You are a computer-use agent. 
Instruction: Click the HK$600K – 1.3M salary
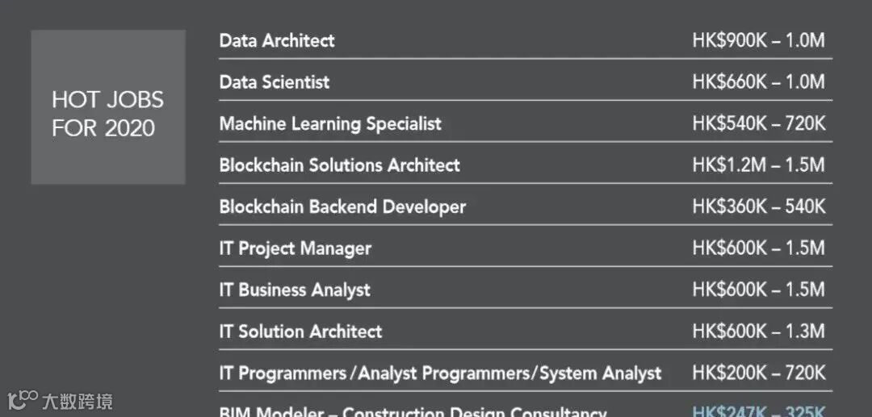coord(758,332)
